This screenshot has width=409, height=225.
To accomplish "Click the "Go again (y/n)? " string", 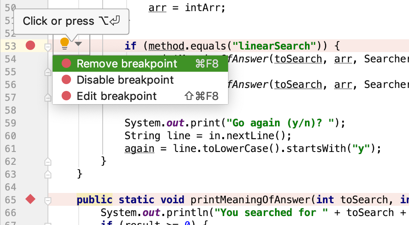I will pos(280,123).
